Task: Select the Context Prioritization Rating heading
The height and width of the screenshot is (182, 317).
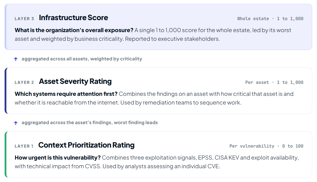Action: click(x=86, y=145)
